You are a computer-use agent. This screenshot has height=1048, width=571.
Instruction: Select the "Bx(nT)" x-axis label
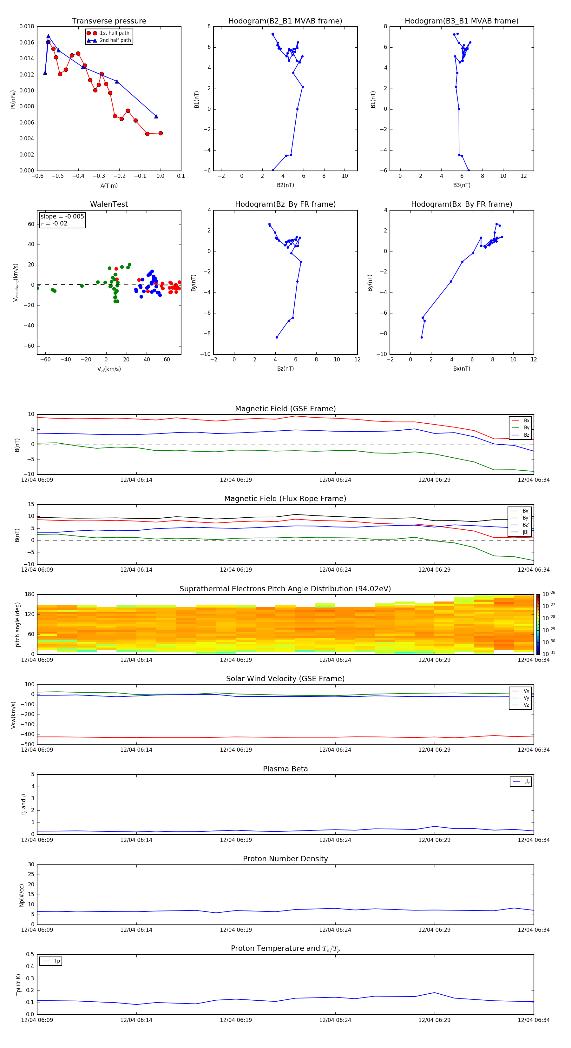click(462, 369)
